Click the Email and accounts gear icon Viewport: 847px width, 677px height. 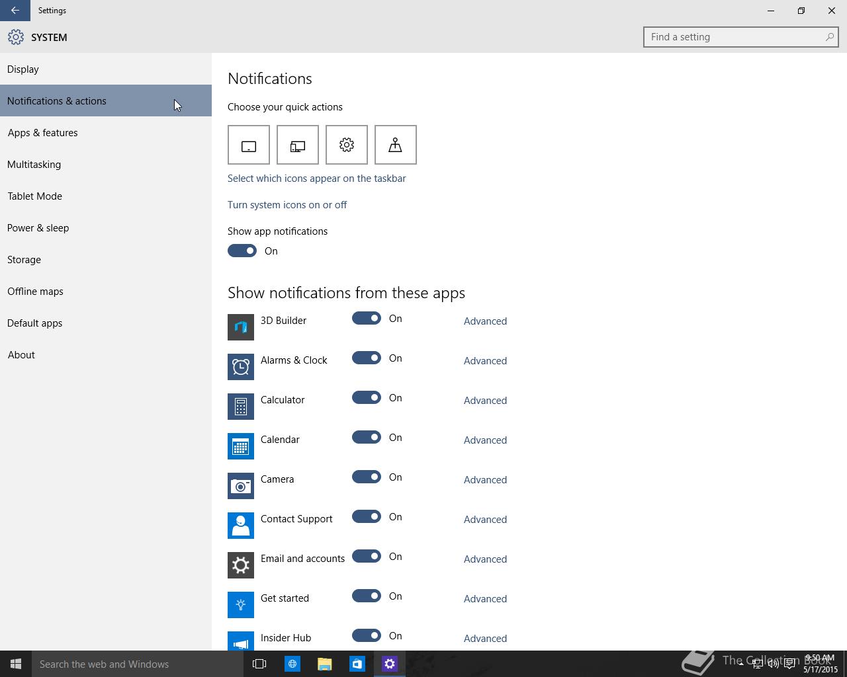(x=241, y=565)
